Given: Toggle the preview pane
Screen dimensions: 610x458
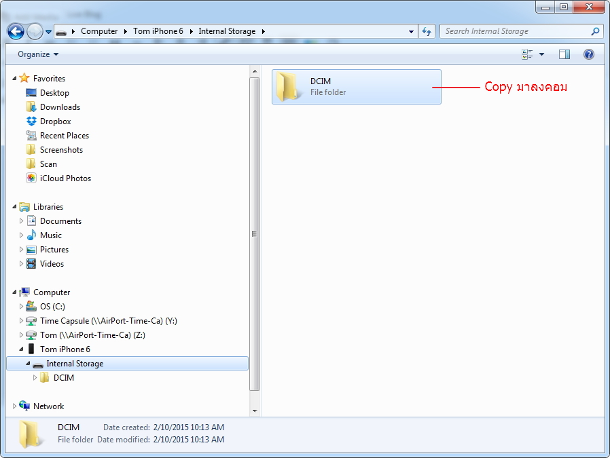Looking at the screenshot, I should pos(564,54).
